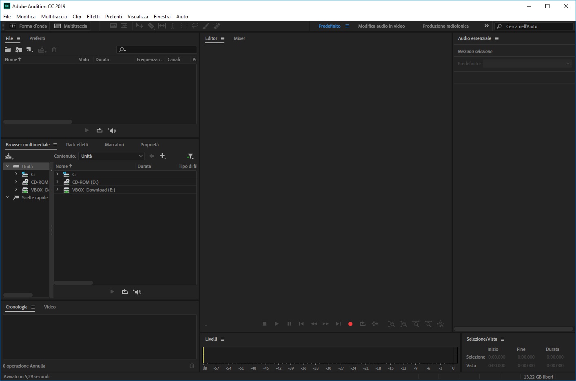Open the Effetti menu
This screenshot has width=576, height=381.
coord(93,17)
